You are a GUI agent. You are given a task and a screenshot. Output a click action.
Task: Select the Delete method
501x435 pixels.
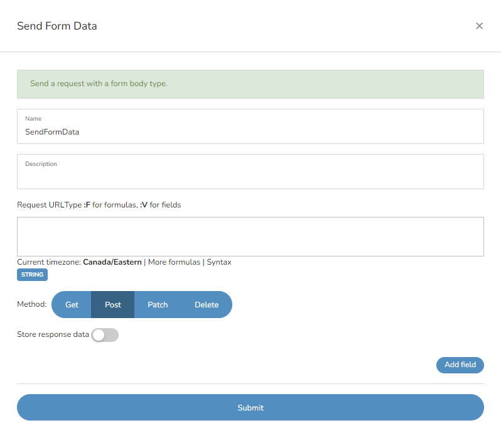(207, 304)
